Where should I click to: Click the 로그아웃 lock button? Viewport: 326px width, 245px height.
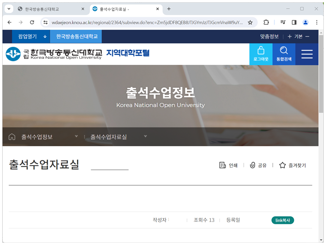(261, 54)
